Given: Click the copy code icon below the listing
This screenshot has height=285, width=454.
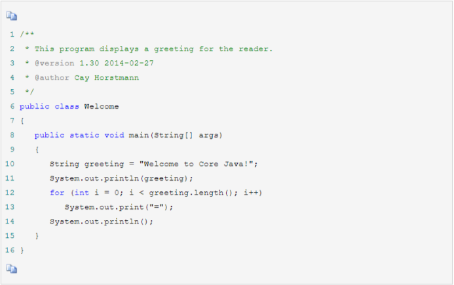Looking at the screenshot, I should [x=12, y=268].
